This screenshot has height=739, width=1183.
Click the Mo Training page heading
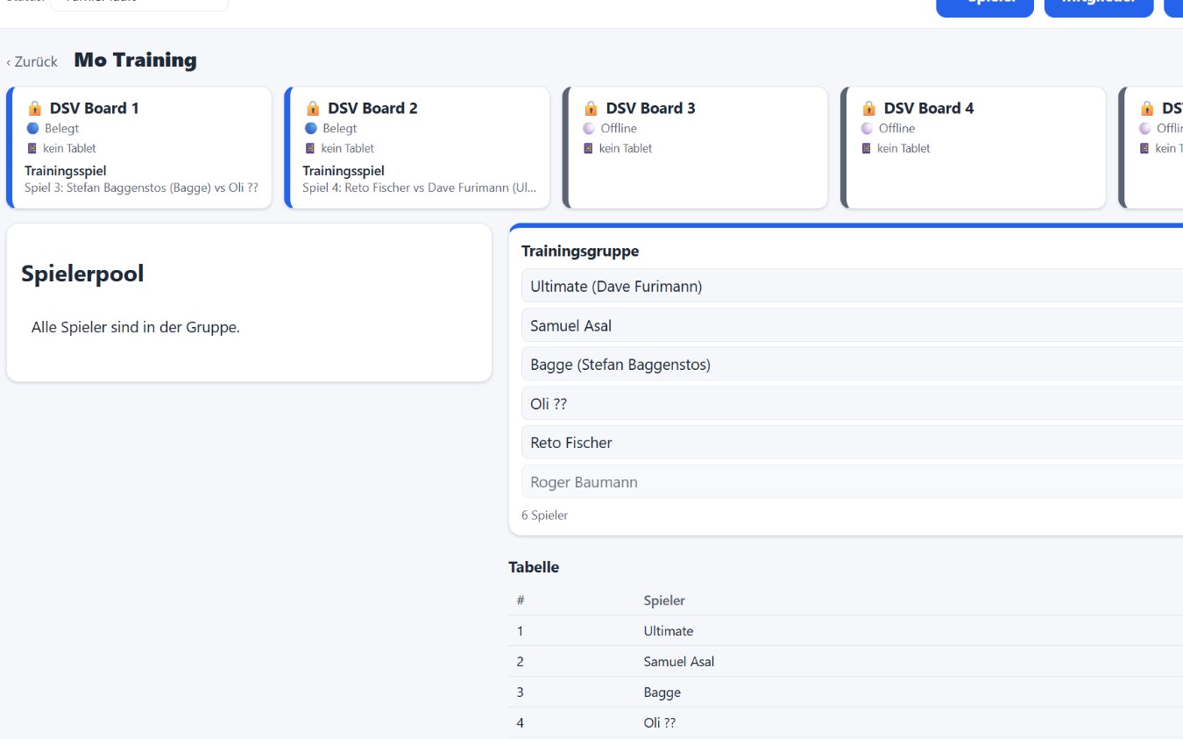tap(135, 60)
